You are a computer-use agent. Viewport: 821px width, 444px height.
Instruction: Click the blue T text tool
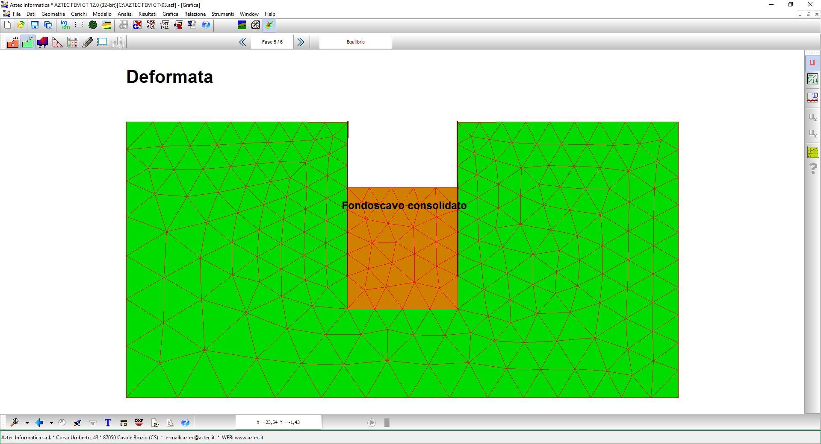pos(108,423)
